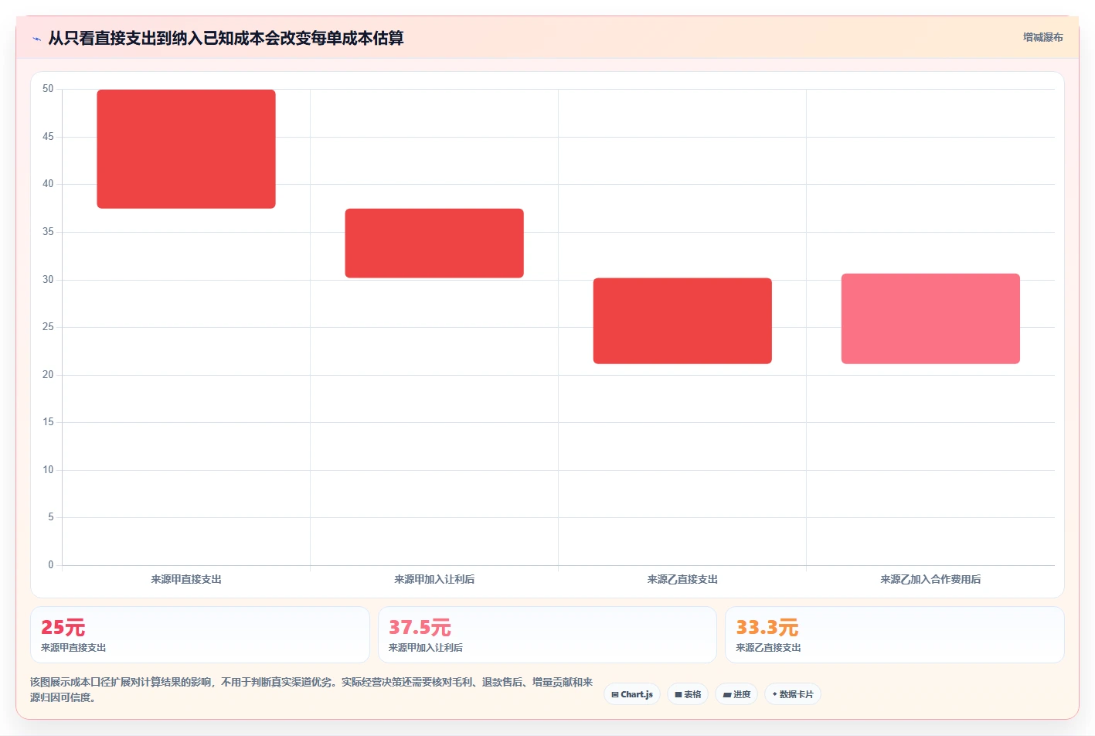Click x-axis label 来源甲加入让利后
The width and height of the screenshot is (1095, 736).
coord(434,579)
